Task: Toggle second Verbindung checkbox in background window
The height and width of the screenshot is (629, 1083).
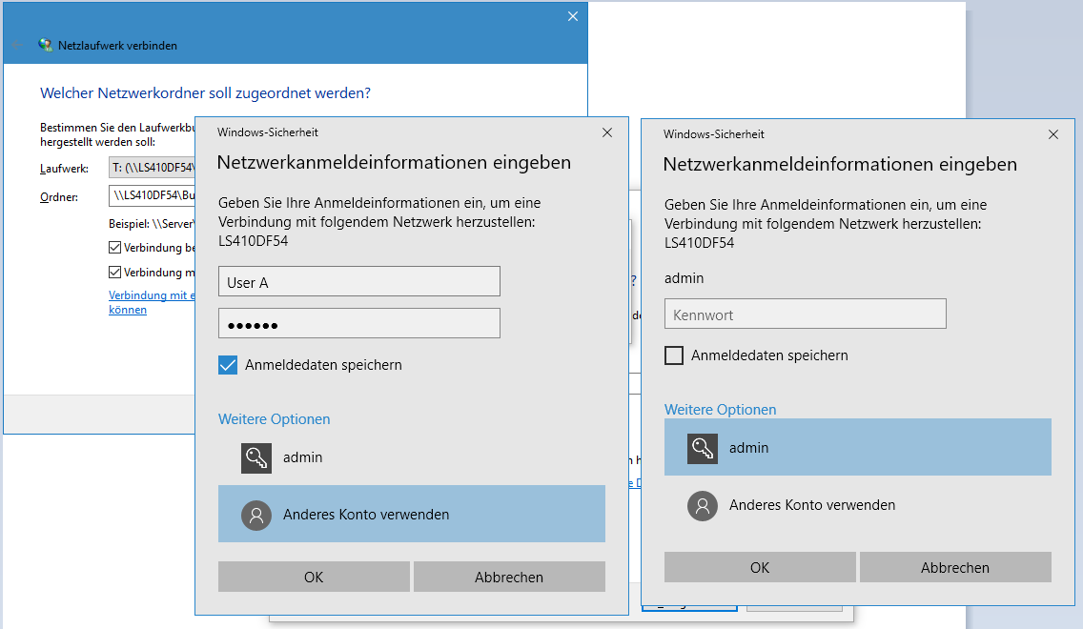Action: click(114, 272)
